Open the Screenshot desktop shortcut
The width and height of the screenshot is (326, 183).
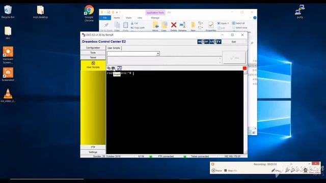tap(8, 74)
